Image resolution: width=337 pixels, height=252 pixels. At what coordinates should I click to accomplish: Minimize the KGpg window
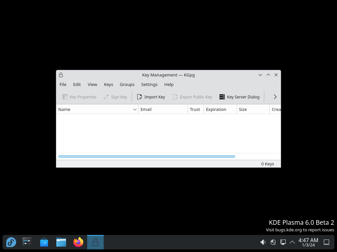(260, 75)
